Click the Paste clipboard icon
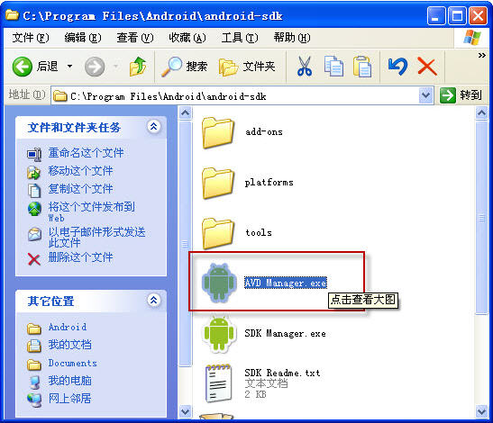The height and width of the screenshot is (423, 493). 362,67
